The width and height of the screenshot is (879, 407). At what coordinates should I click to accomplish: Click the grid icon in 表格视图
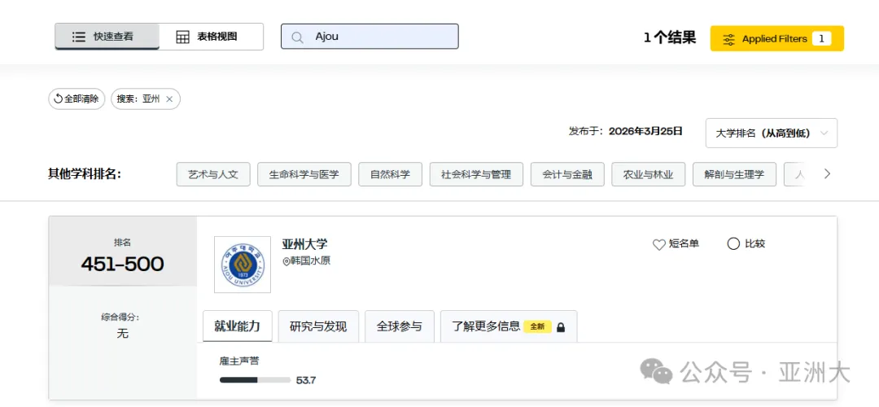[183, 37]
